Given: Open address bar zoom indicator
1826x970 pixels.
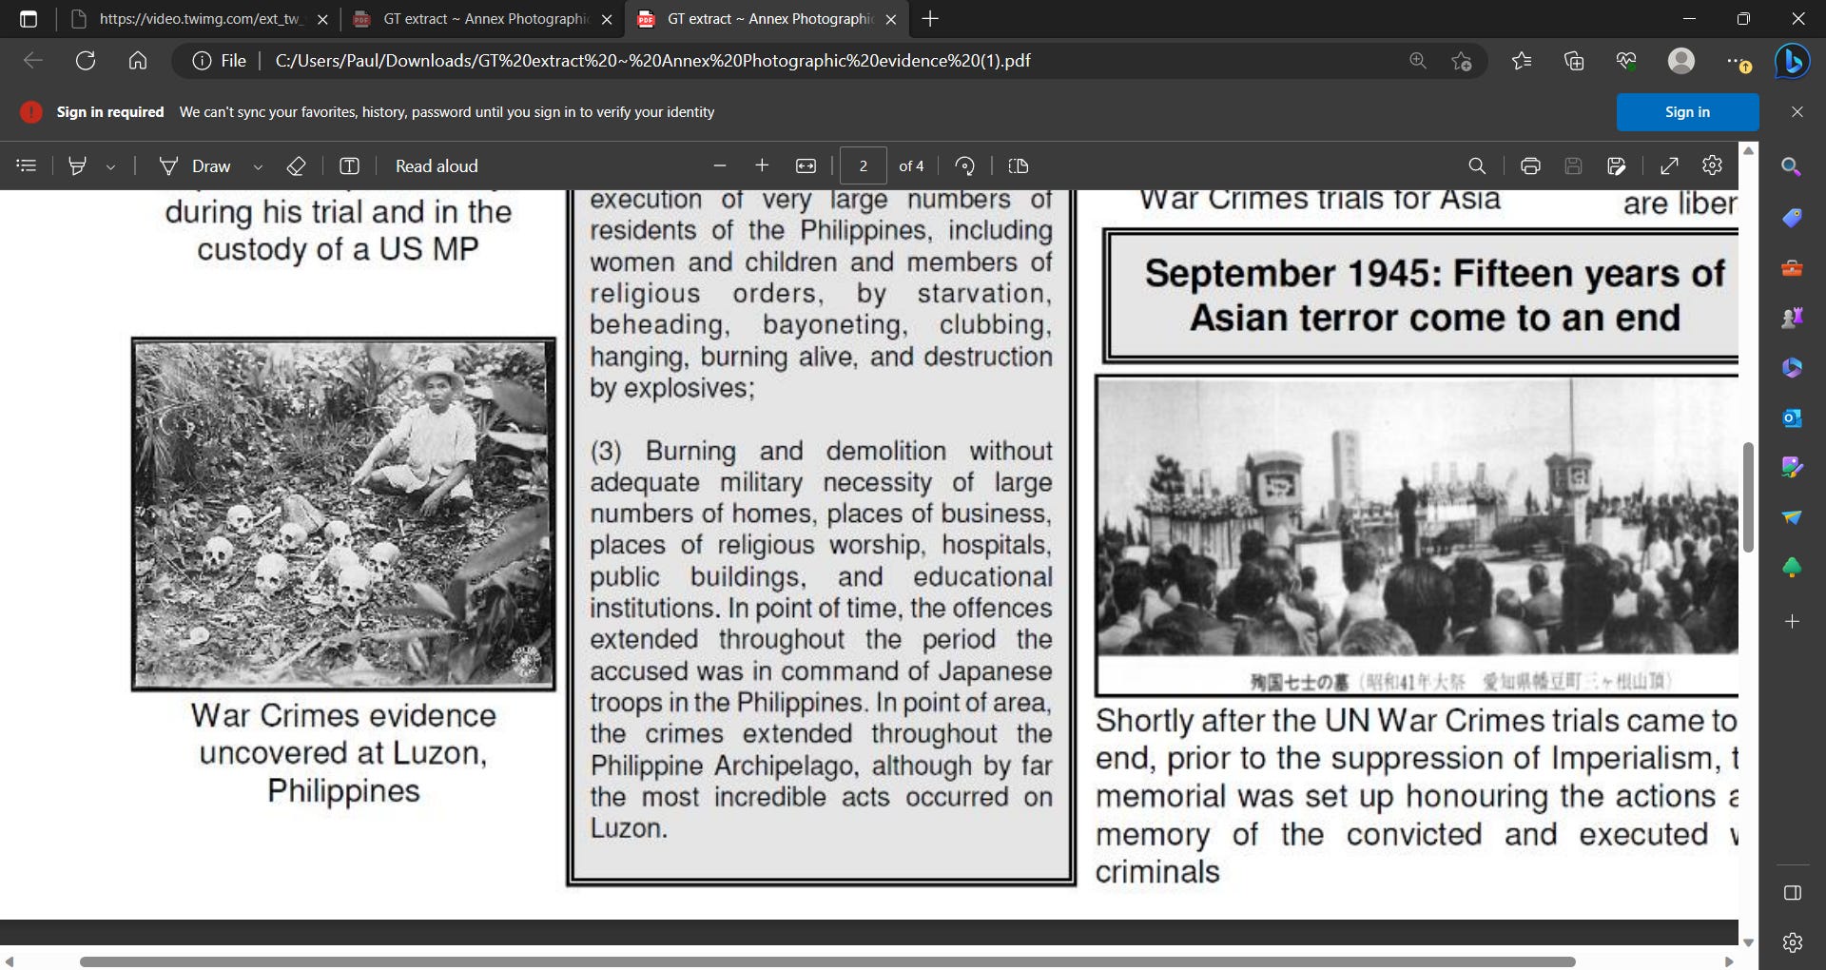Looking at the screenshot, I should pyautogui.click(x=1417, y=61).
